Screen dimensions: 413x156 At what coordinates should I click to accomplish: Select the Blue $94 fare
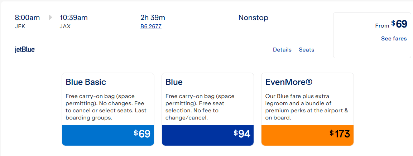point(207,135)
